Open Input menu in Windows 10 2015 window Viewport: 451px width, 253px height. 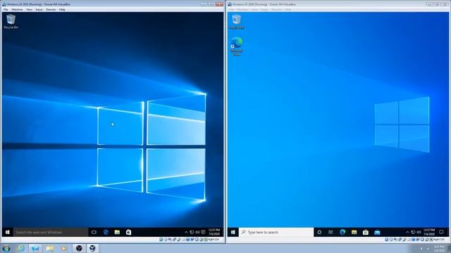click(39, 9)
